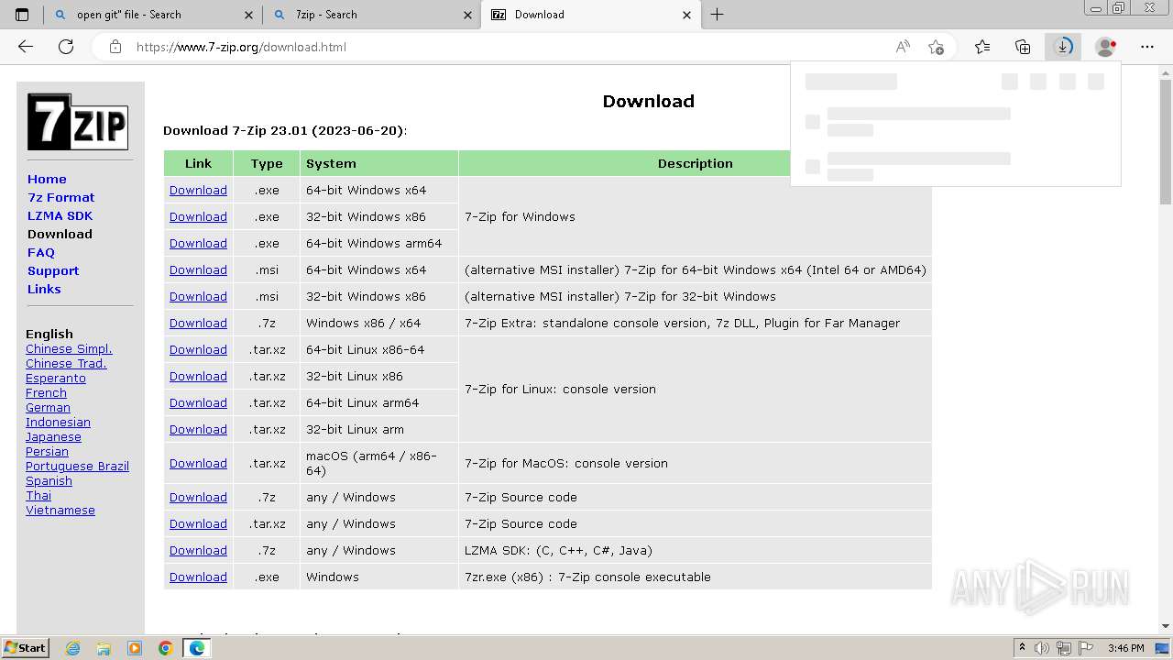Download the LZMA SDK .7z
1173x660 pixels.
[198, 550]
